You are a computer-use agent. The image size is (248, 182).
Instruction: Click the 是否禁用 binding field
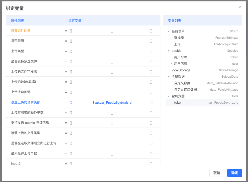click(112, 41)
